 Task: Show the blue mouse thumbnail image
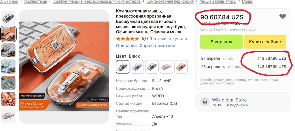tap(8, 66)
